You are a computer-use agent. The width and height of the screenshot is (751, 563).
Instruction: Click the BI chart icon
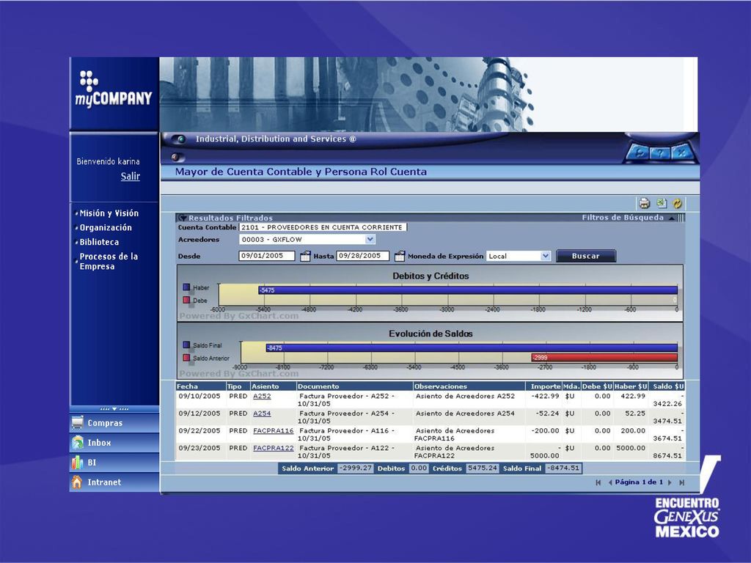coord(77,463)
